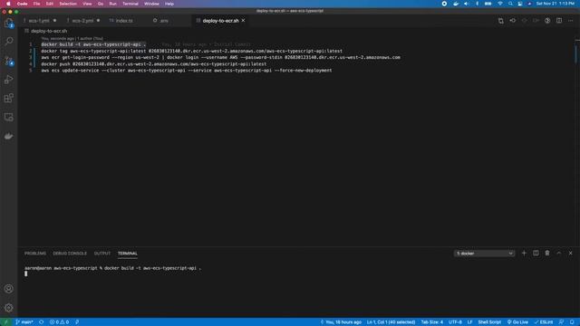Image resolution: width=580 pixels, height=326 pixels.
Task: Open the Selection menu
Action: click(68, 4)
